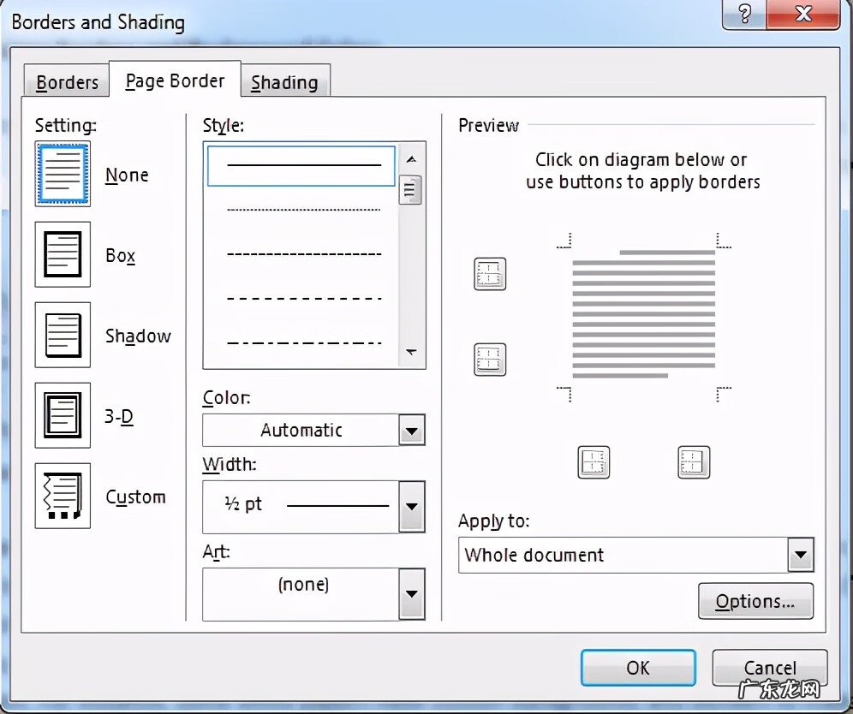This screenshot has height=714, width=853.
Task: Click the OK button
Action: (x=638, y=668)
